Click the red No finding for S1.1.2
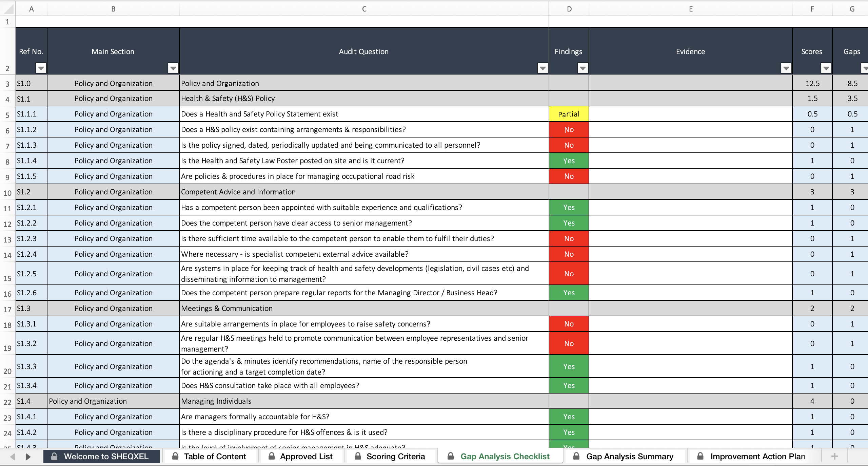 [569, 130]
